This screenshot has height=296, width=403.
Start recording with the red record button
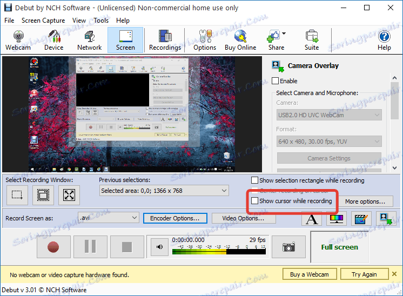(53, 247)
